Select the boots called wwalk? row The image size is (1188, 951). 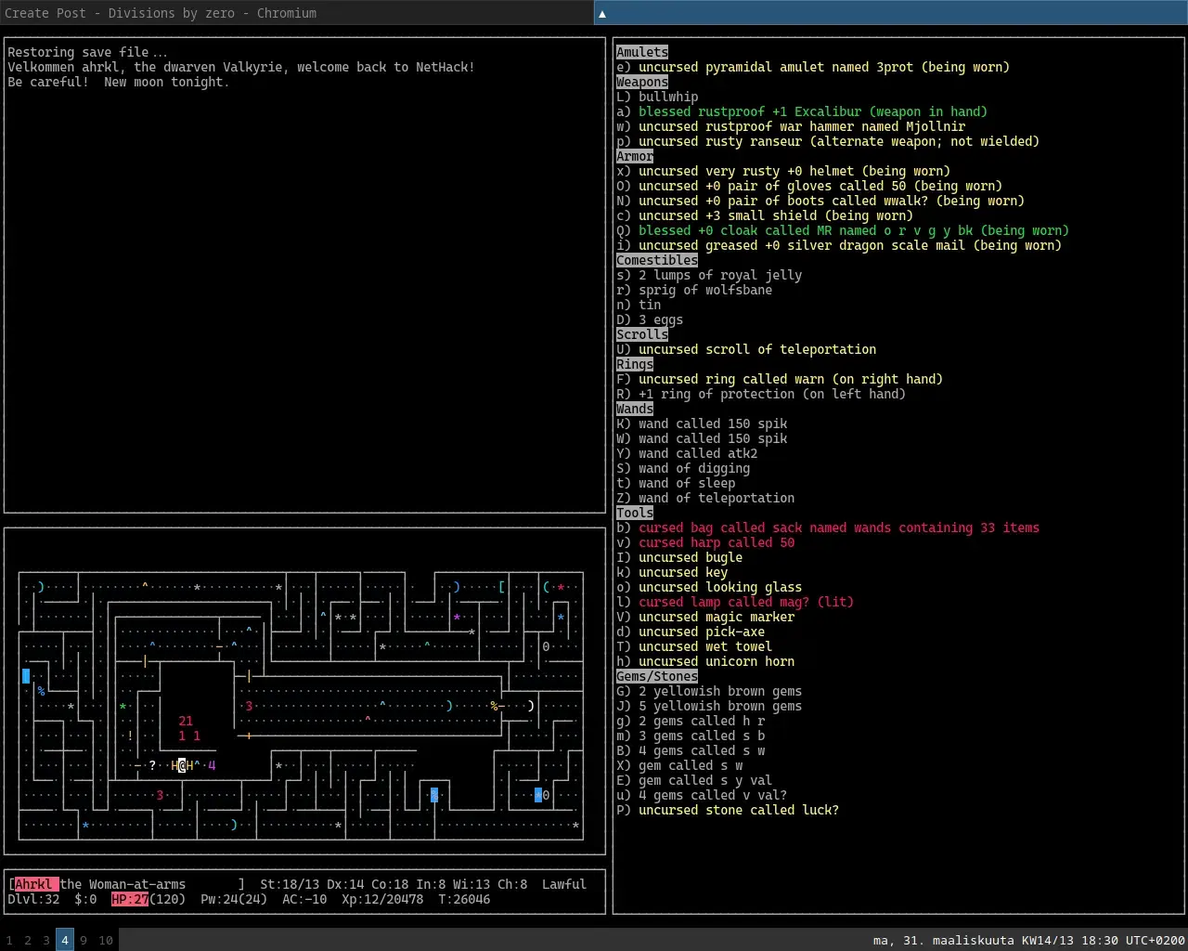point(820,201)
